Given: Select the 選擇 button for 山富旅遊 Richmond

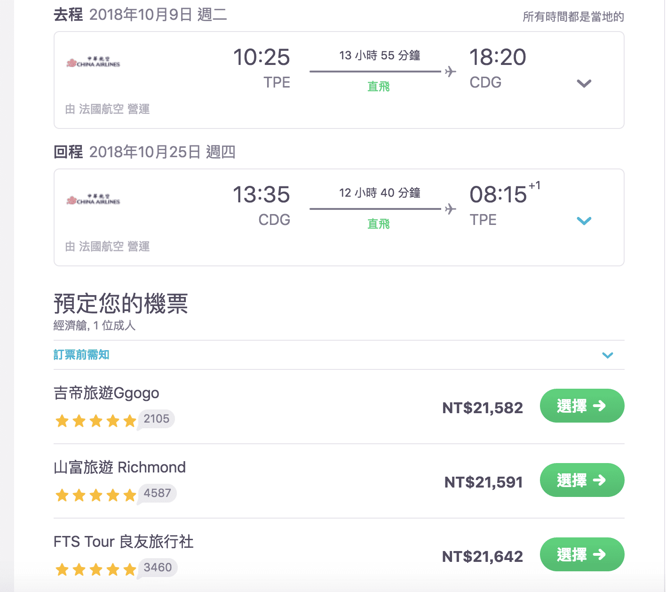Looking at the screenshot, I should click(x=582, y=480).
